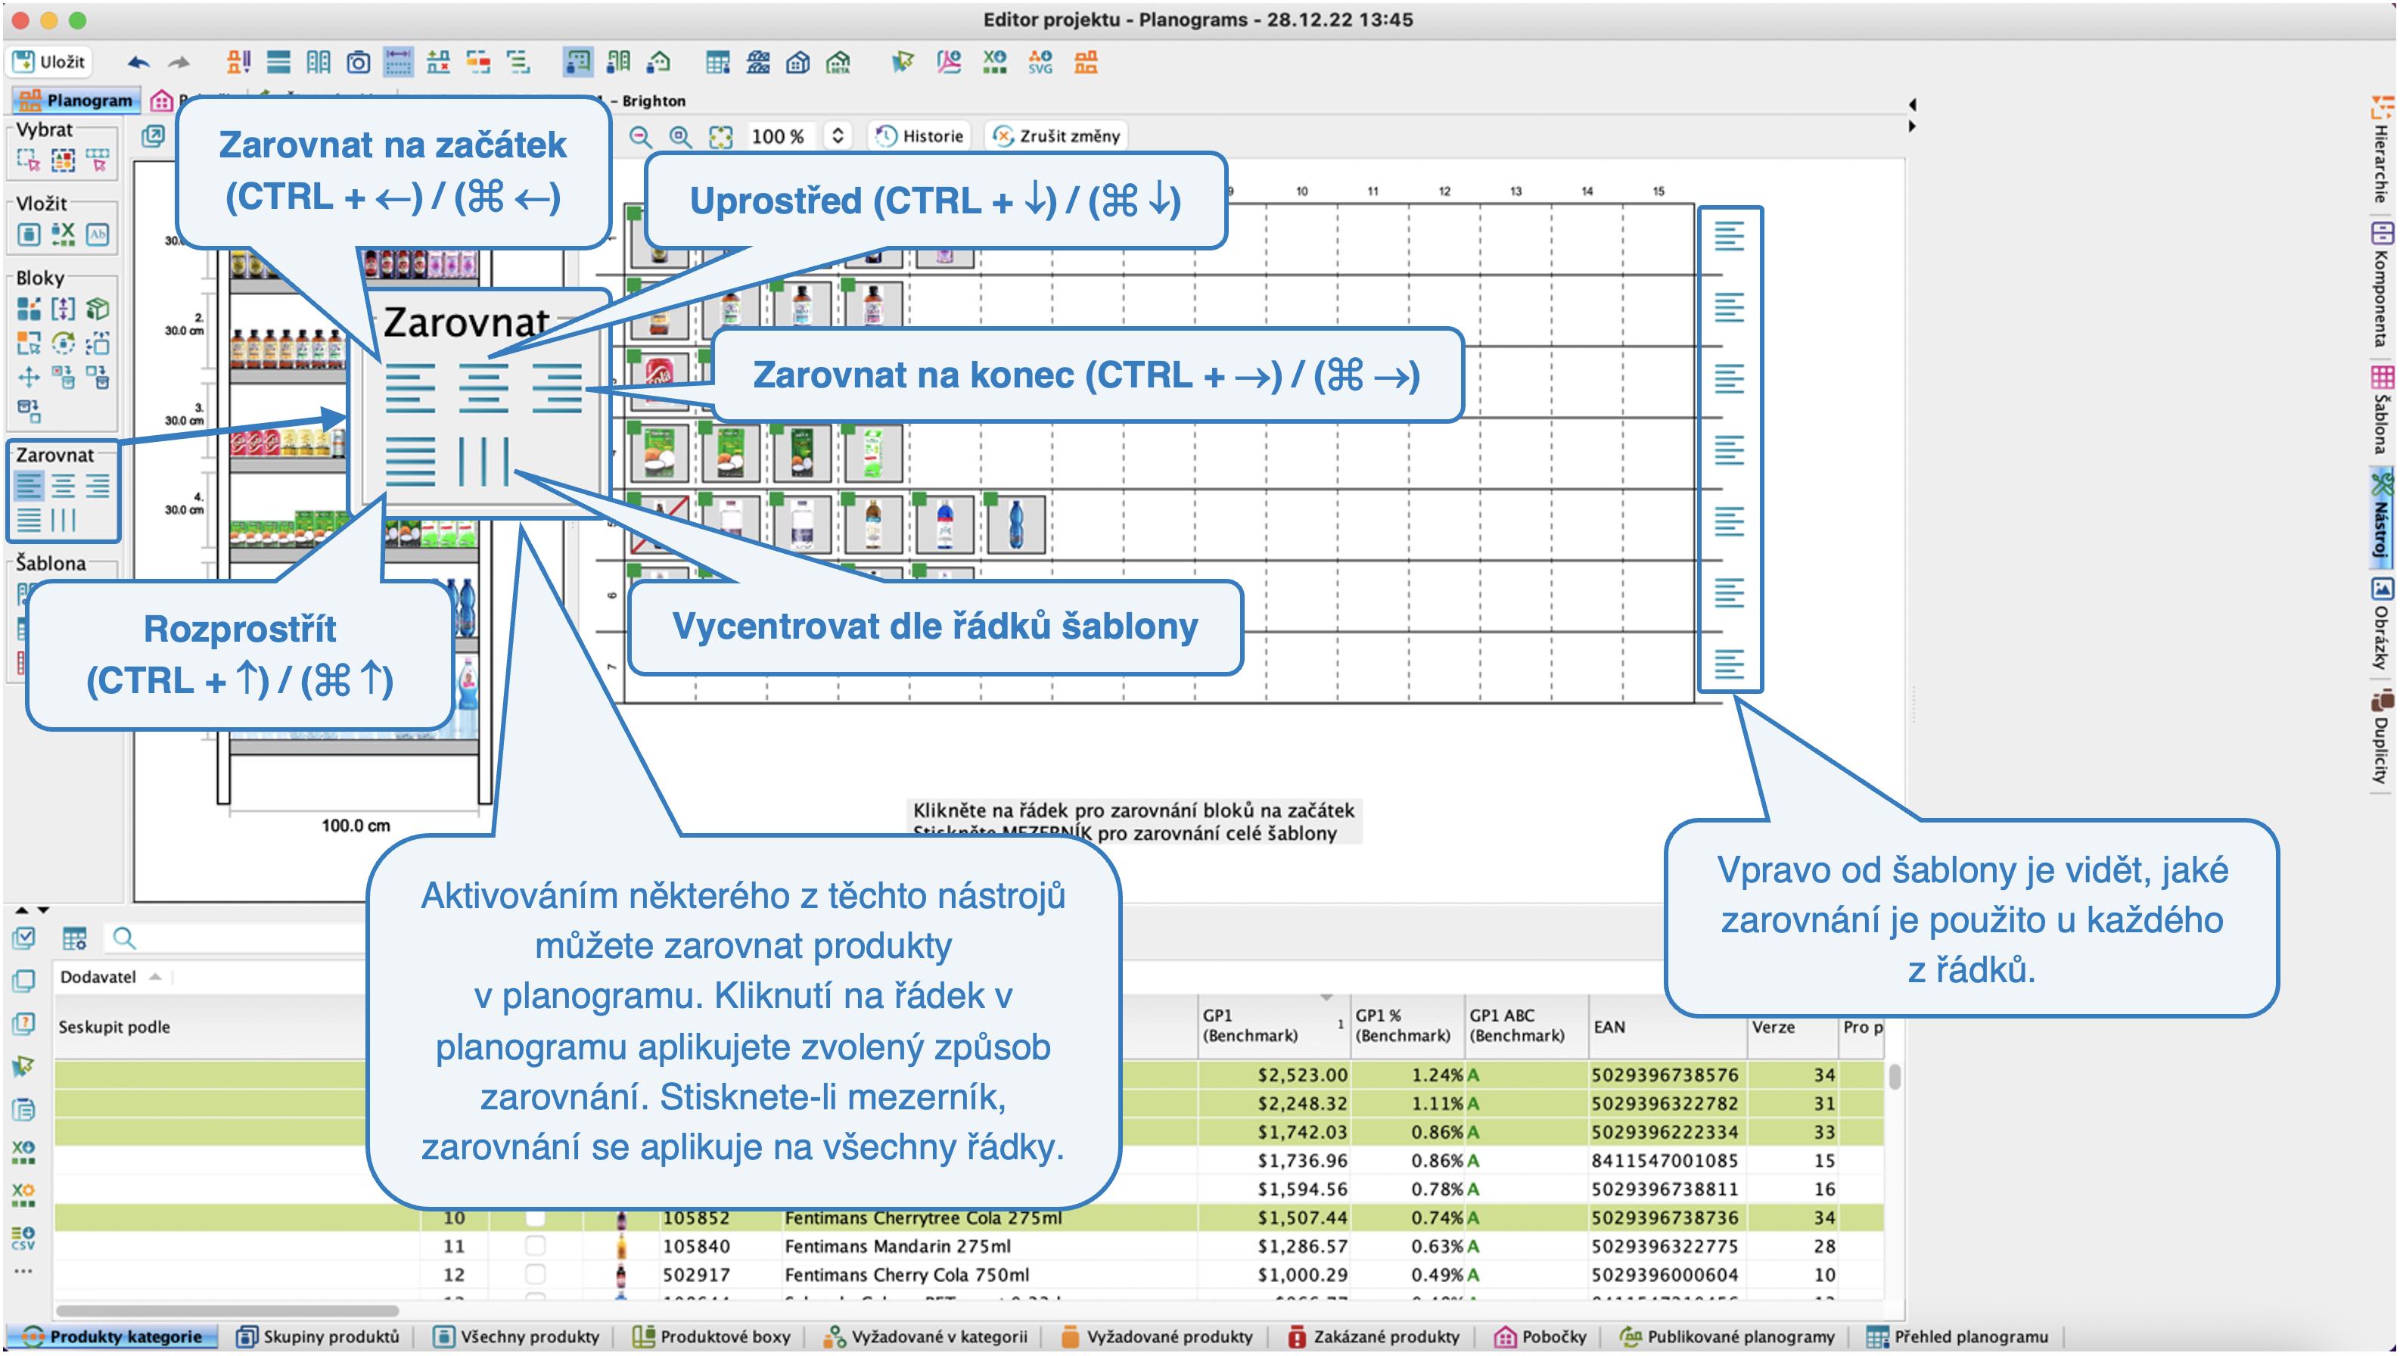Click the zoom out magnifier icon
The width and height of the screenshot is (2400, 1356).
coord(640,136)
